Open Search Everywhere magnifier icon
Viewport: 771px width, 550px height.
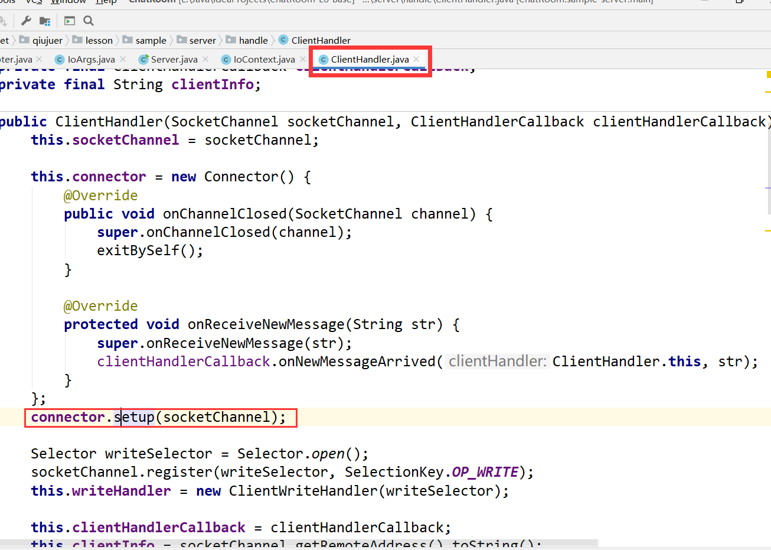pos(89,21)
